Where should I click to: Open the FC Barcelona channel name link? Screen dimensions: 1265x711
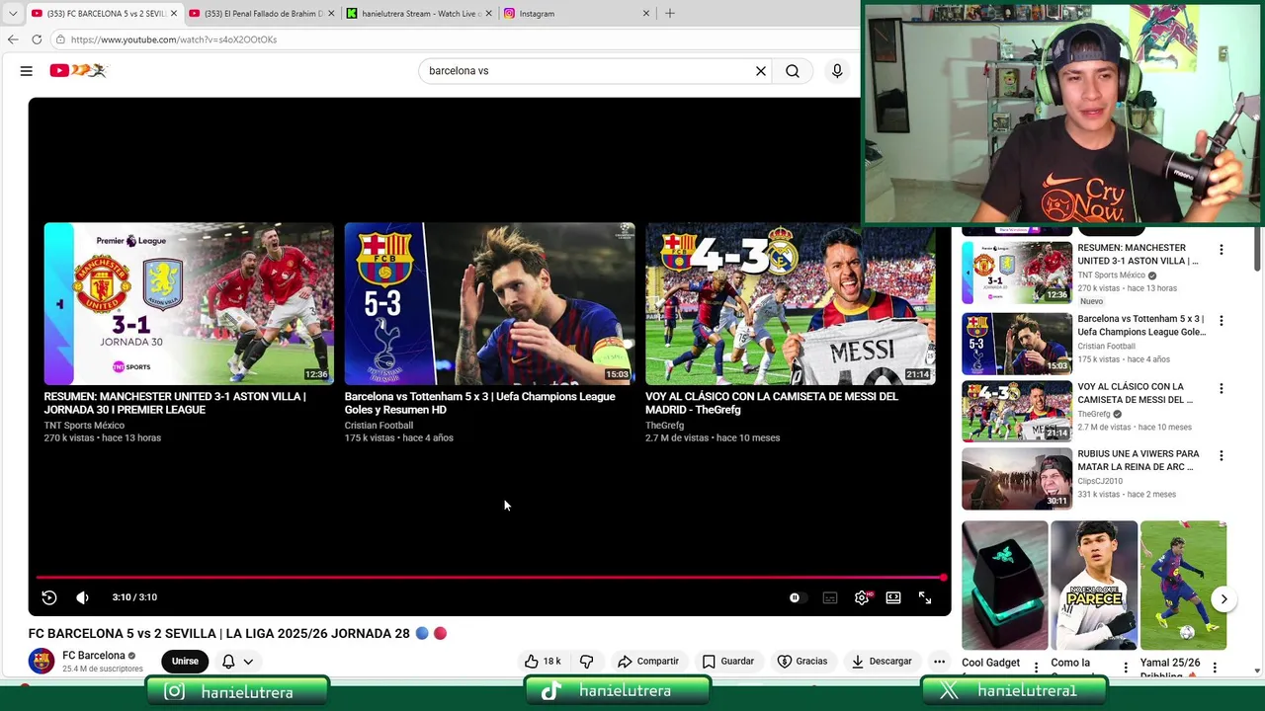[94, 656]
